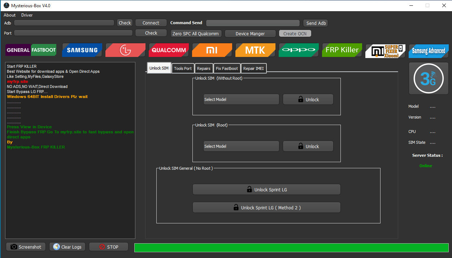452x258 pixels.
Task: Open the Driver menu
Action: tap(27, 15)
